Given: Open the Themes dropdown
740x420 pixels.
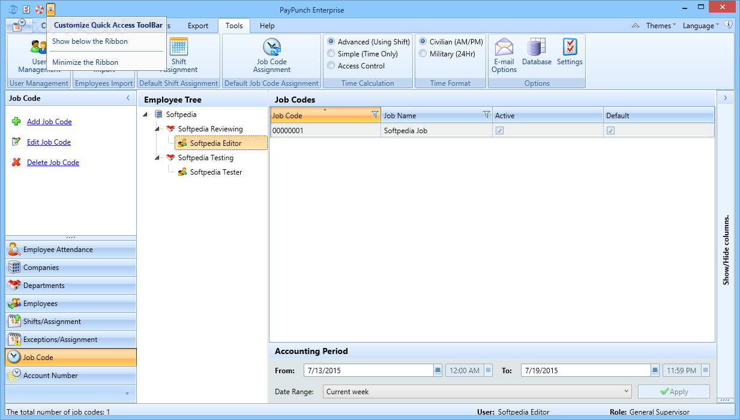Looking at the screenshot, I should point(661,26).
